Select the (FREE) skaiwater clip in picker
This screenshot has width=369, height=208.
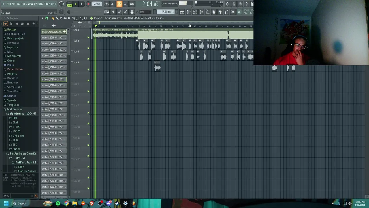54,31
